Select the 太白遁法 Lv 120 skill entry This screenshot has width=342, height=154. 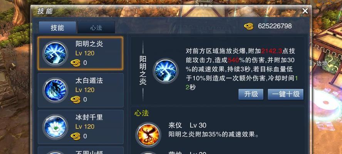click(81, 90)
